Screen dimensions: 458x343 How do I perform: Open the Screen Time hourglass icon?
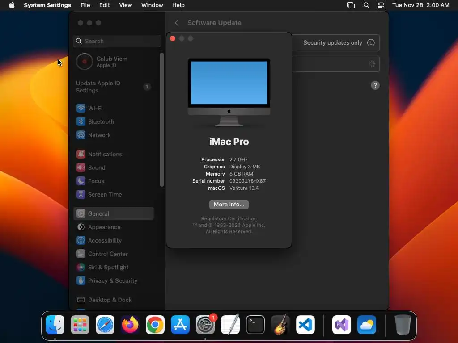coord(81,195)
